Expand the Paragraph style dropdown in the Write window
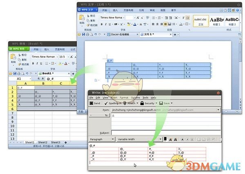Screen dimensions: 245x174 113,139
